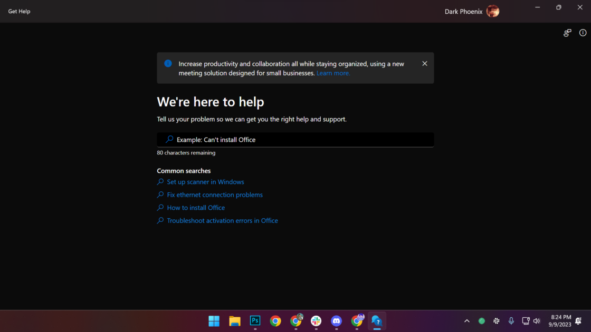Dismiss the productivity banner notification

coord(425,64)
